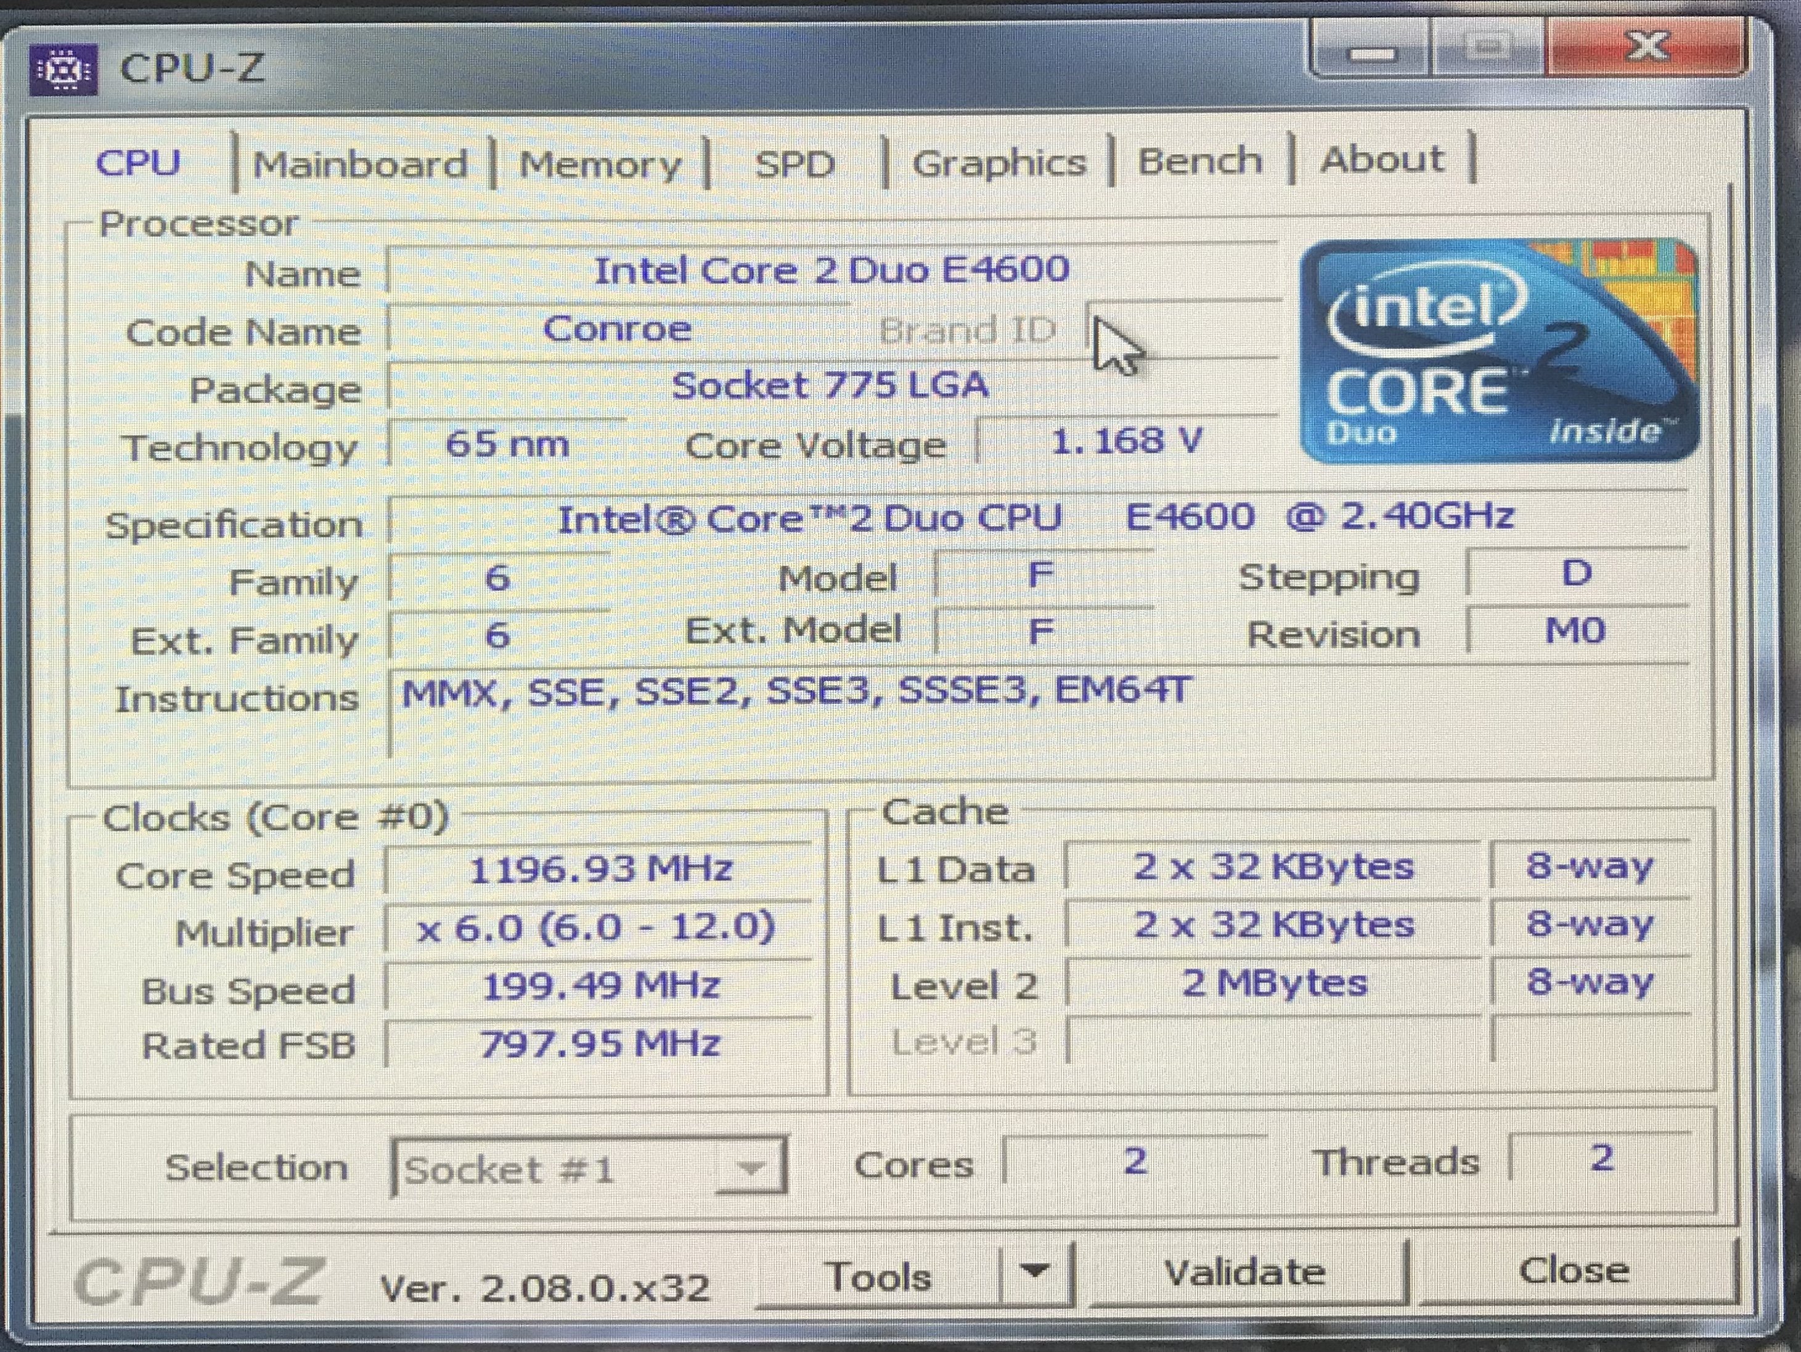
Task: Open the SPD tab
Action: tap(794, 165)
